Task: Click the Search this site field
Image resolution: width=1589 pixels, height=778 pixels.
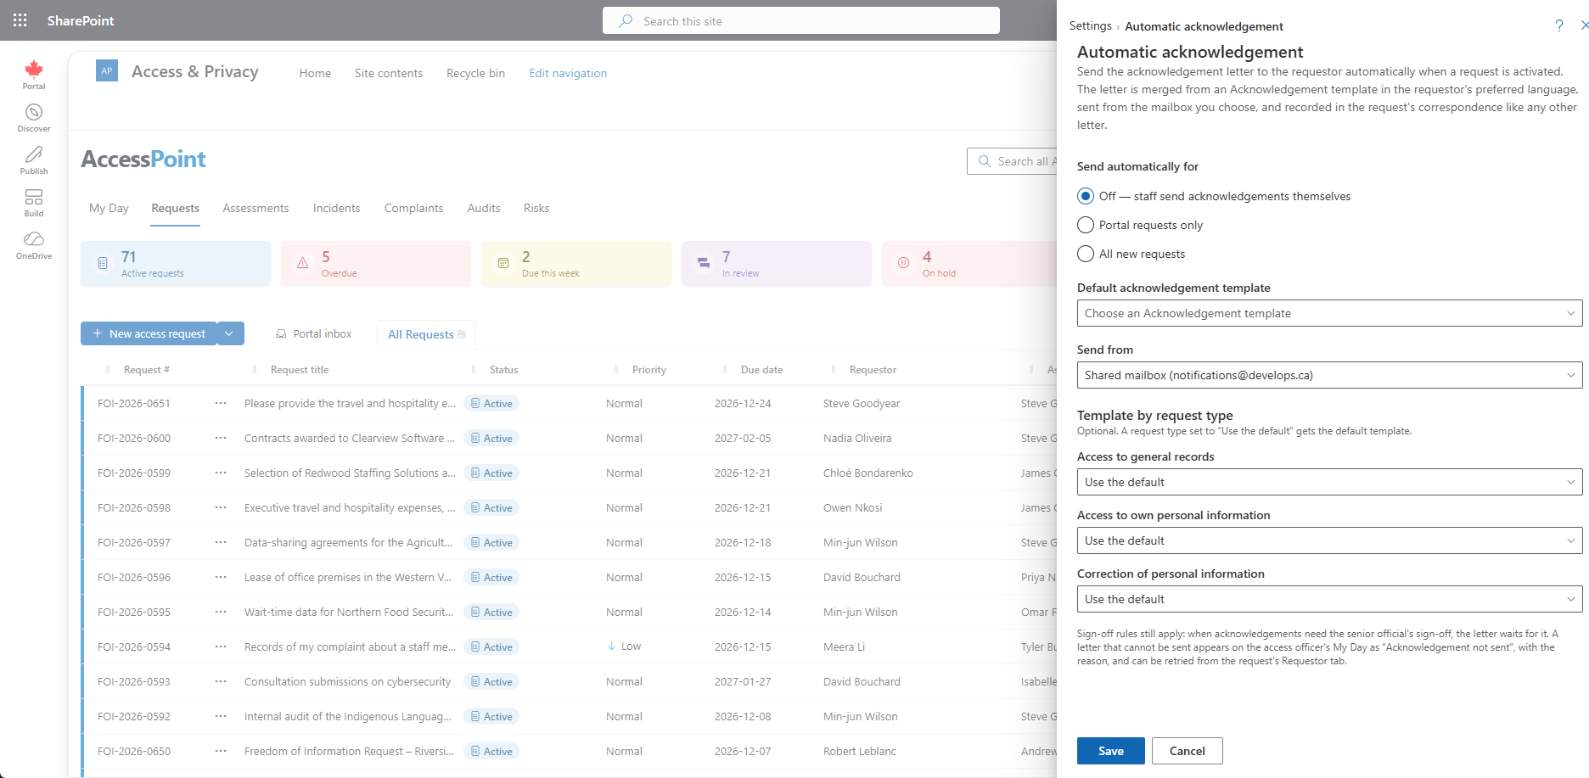Action: pos(801,20)
